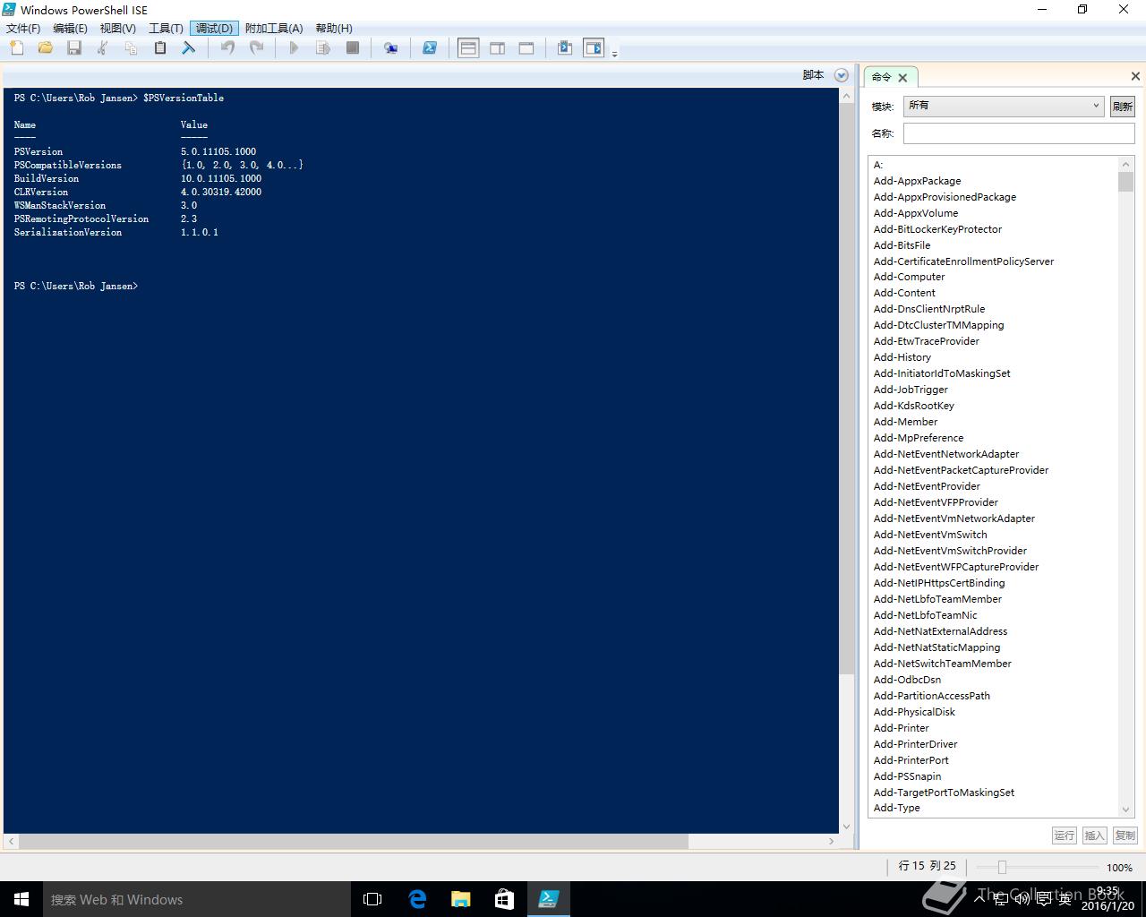Close the 命令 tab with its X
1146x917 pixels.
[902, 78]
